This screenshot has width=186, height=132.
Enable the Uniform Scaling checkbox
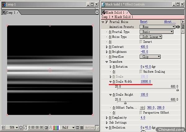(x=141, y=72)
